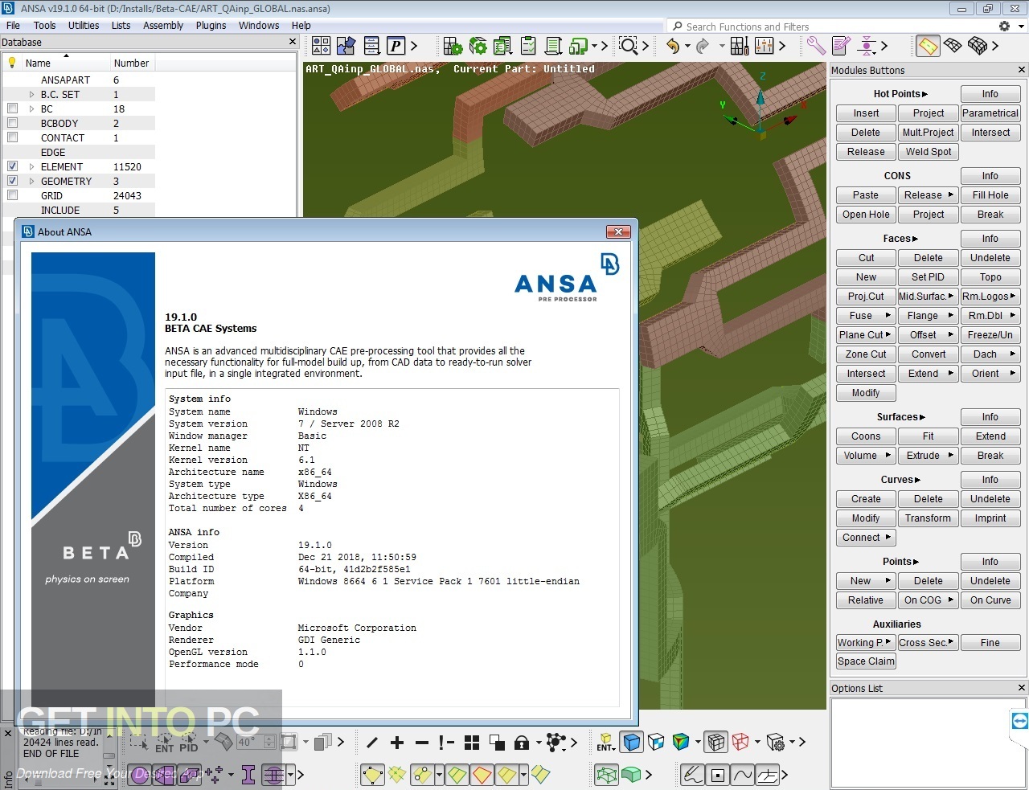Sort Database by Number column header

pyautogui.click(x=131, y=63)
